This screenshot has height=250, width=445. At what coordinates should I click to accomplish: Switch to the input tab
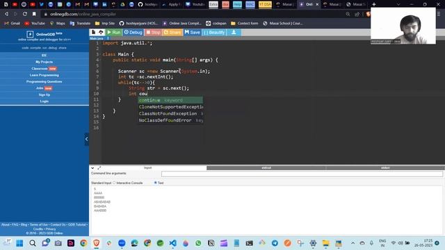click(147, 168)
